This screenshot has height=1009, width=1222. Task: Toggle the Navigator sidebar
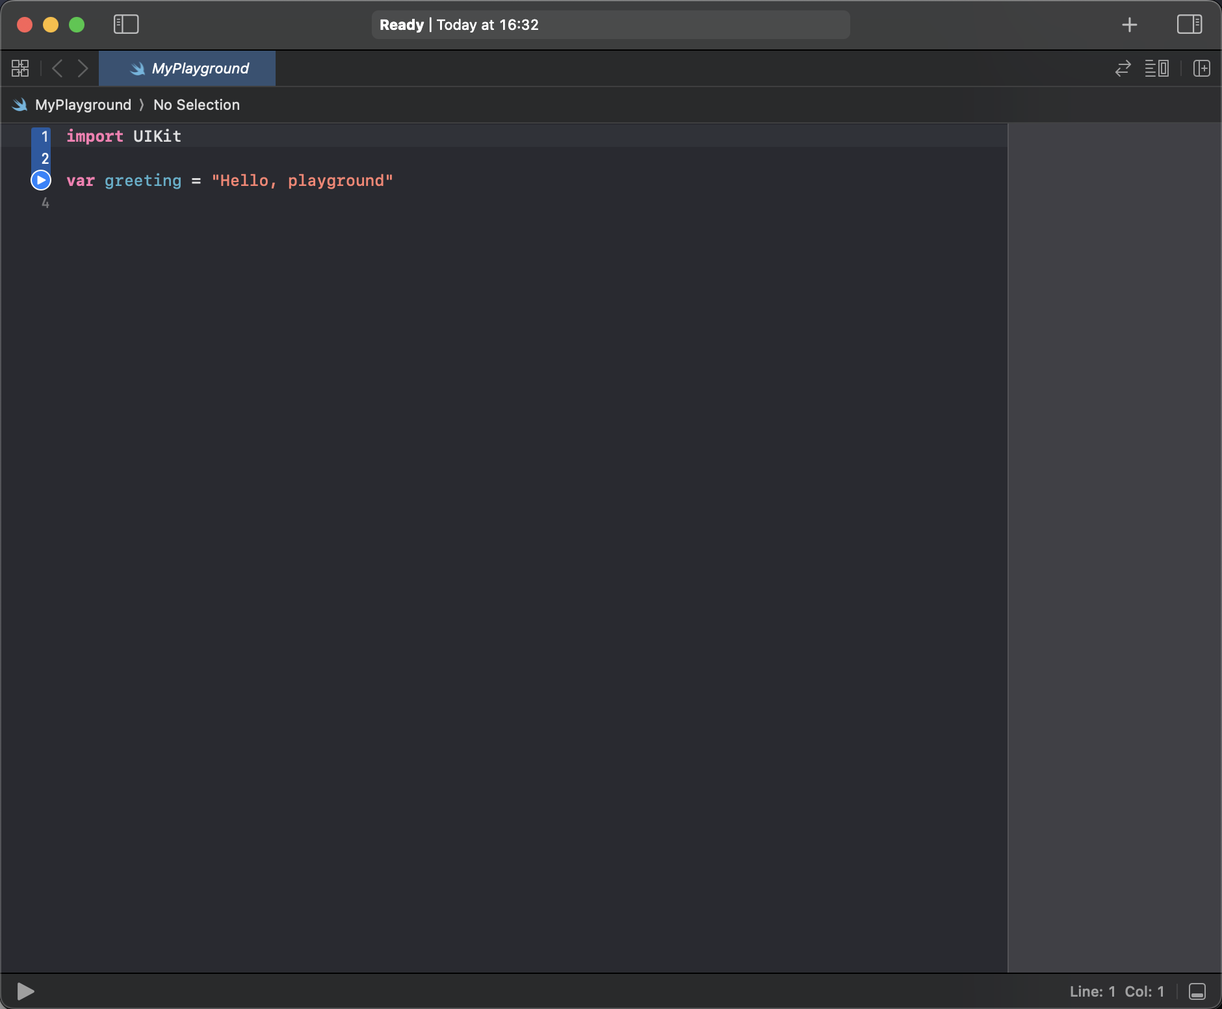126,25
